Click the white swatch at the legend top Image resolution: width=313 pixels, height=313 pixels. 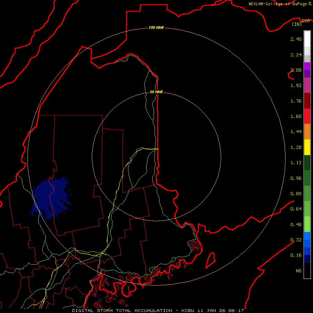(307, 39)
